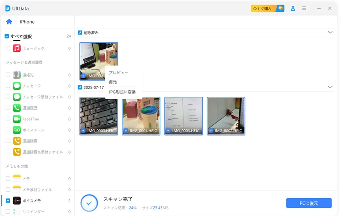Click the iPhone breadcrumb label
Image resolution: width=340 pixels, height=216 pixels.
pos(27,22)
